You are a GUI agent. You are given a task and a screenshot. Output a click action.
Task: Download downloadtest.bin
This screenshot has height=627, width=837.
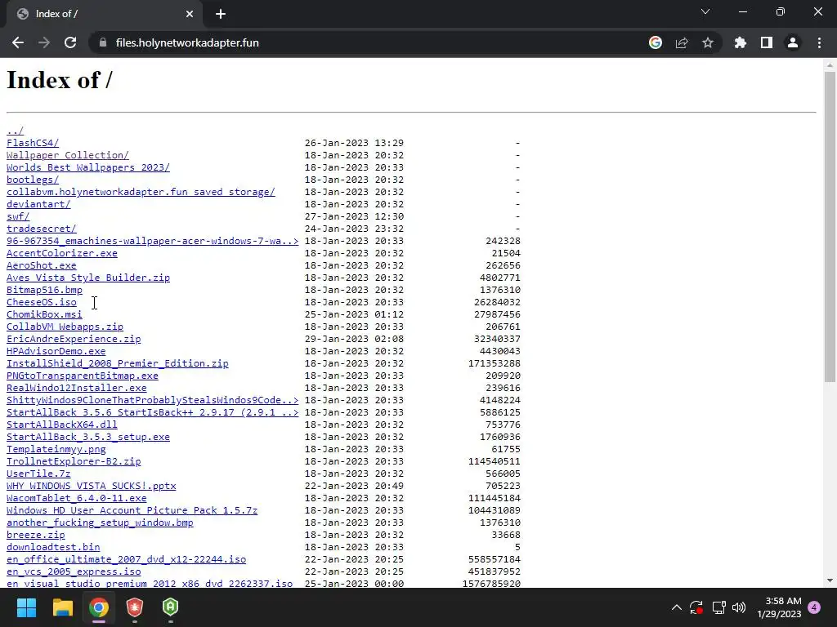pos(53,548)
